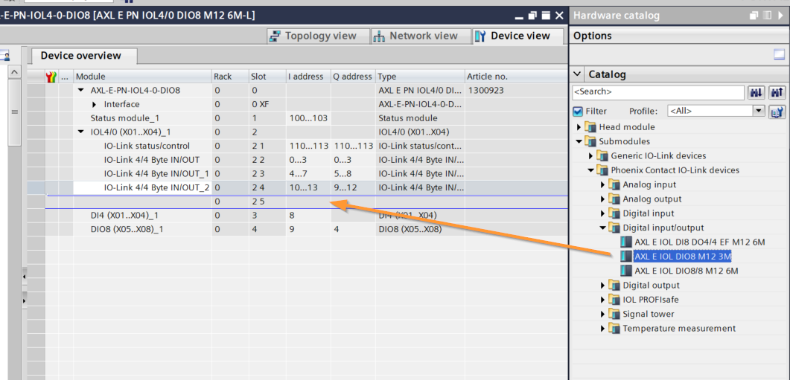790x380 pixels.
Task: Expand the Signal tower folder
Action: 603,314
